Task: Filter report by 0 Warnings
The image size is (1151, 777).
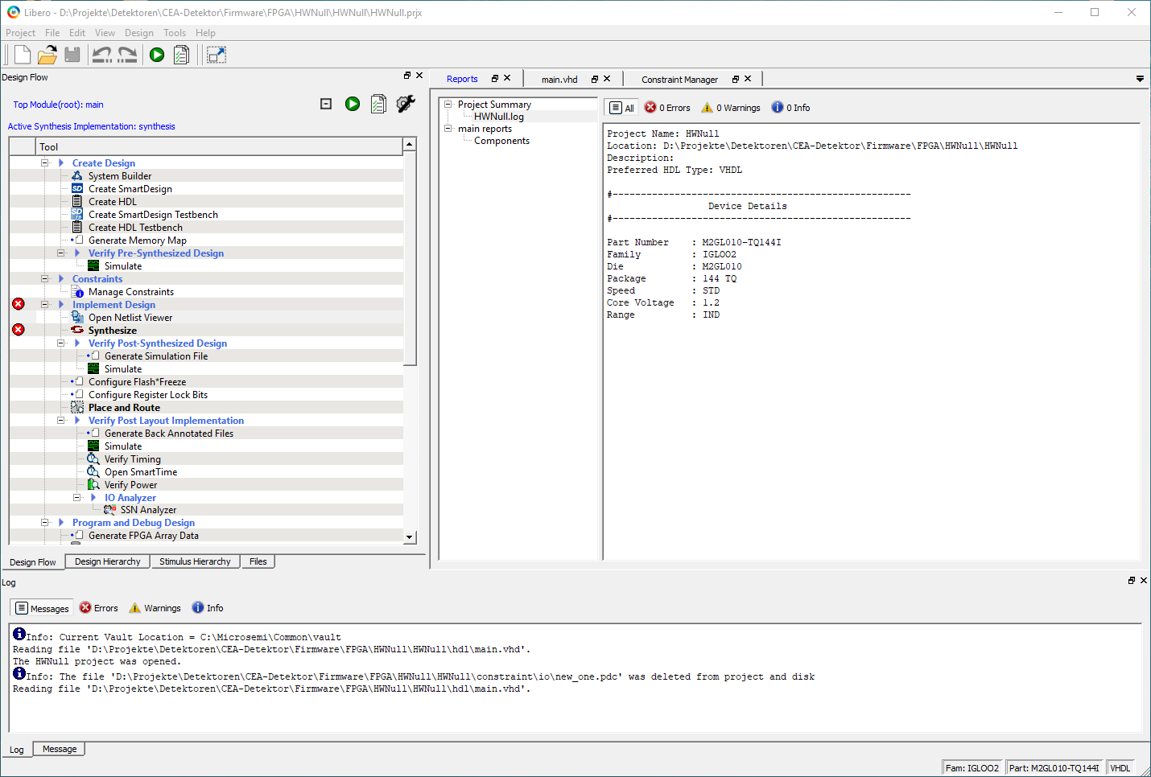Action: [731, 108]
